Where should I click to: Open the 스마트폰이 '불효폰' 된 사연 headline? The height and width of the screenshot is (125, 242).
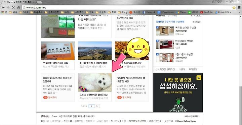pyautogui.click(x=131, y=79)
